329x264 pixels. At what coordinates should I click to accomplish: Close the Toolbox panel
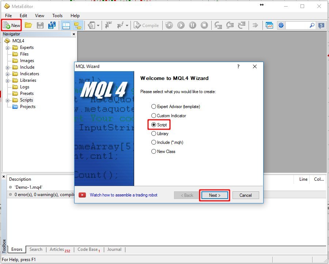(4, 177)
